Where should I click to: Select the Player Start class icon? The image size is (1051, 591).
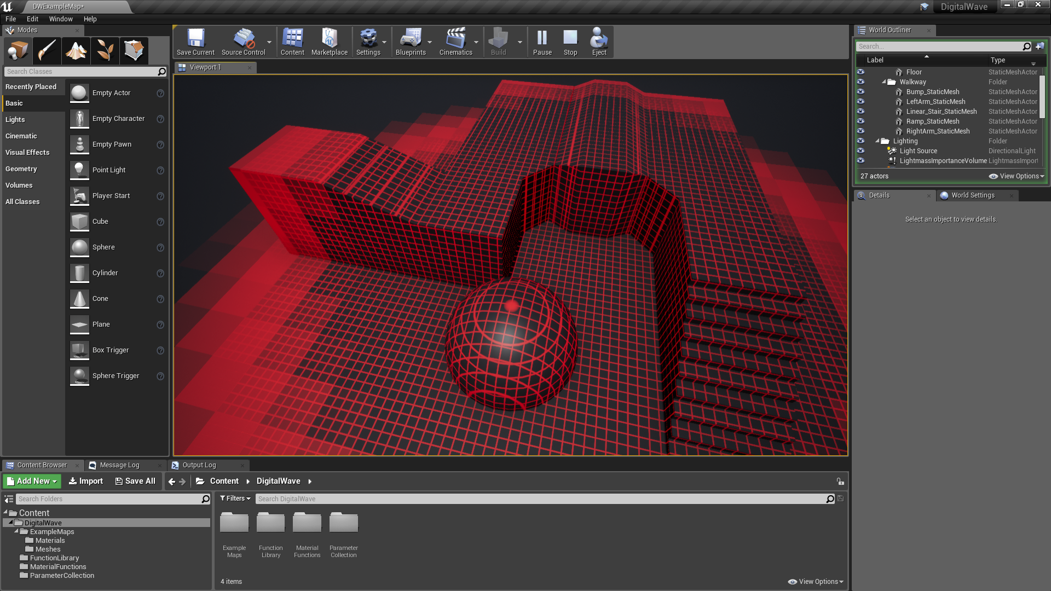point(79,196)
